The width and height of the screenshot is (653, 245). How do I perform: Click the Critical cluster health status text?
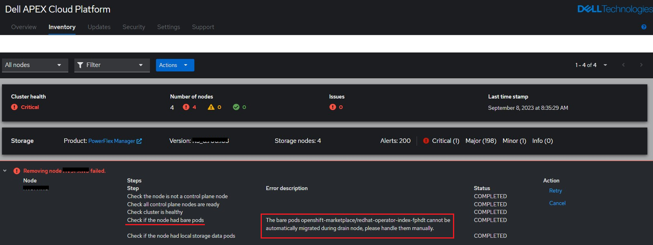(x=30, y=107)
